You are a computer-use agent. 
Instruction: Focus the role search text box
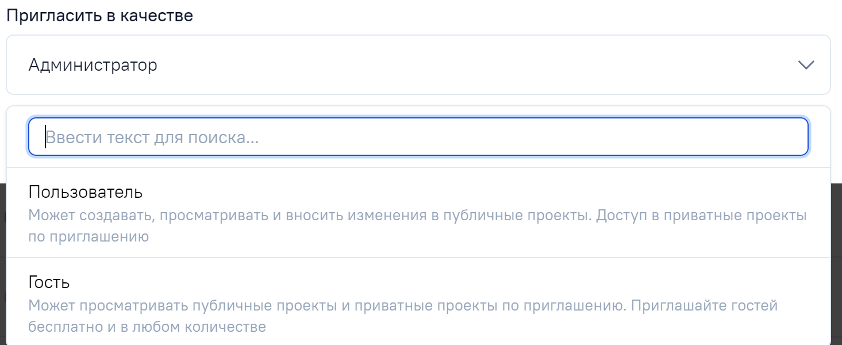pos(418,137)
